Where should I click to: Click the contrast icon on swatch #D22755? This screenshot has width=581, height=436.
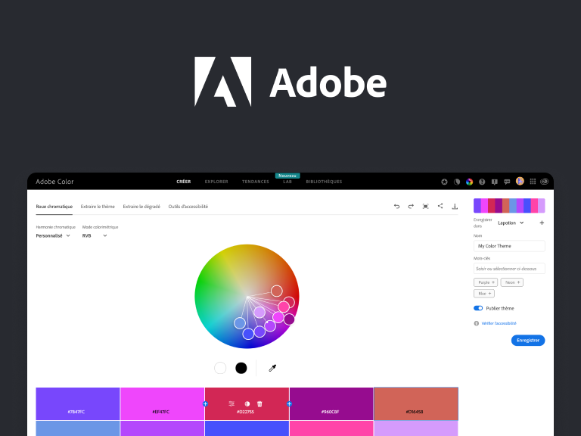point(247,403)
